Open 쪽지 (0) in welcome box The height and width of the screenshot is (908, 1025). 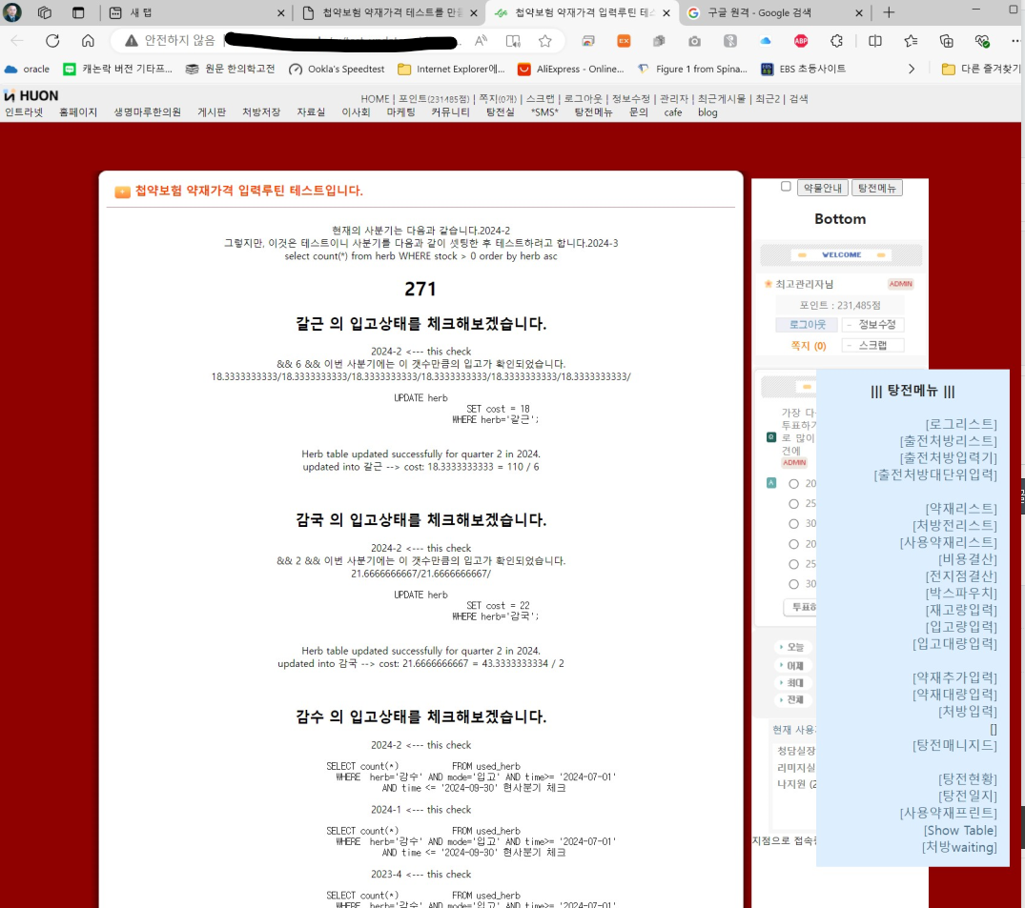click(x=809, y=346)
